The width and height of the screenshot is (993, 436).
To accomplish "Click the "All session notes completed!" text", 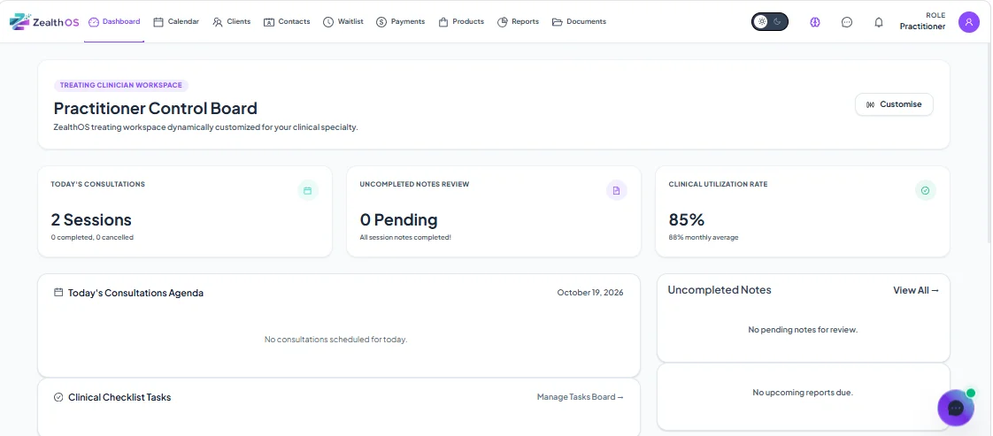I will (x=405, y=238).
